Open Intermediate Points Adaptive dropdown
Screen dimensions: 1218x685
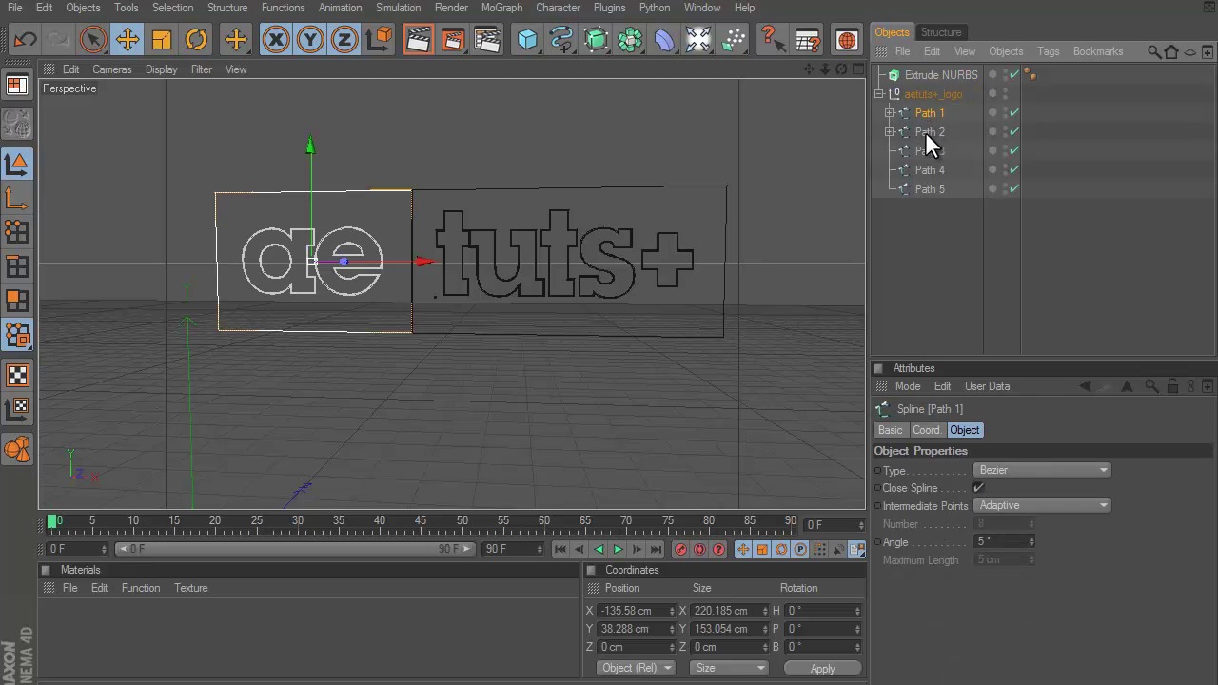click(x=1042, y=505)
